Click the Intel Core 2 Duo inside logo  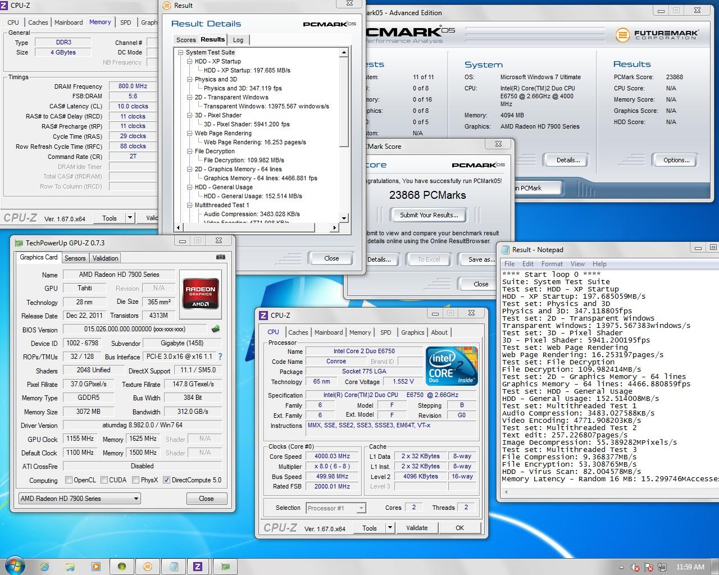[x=452, y=366]
